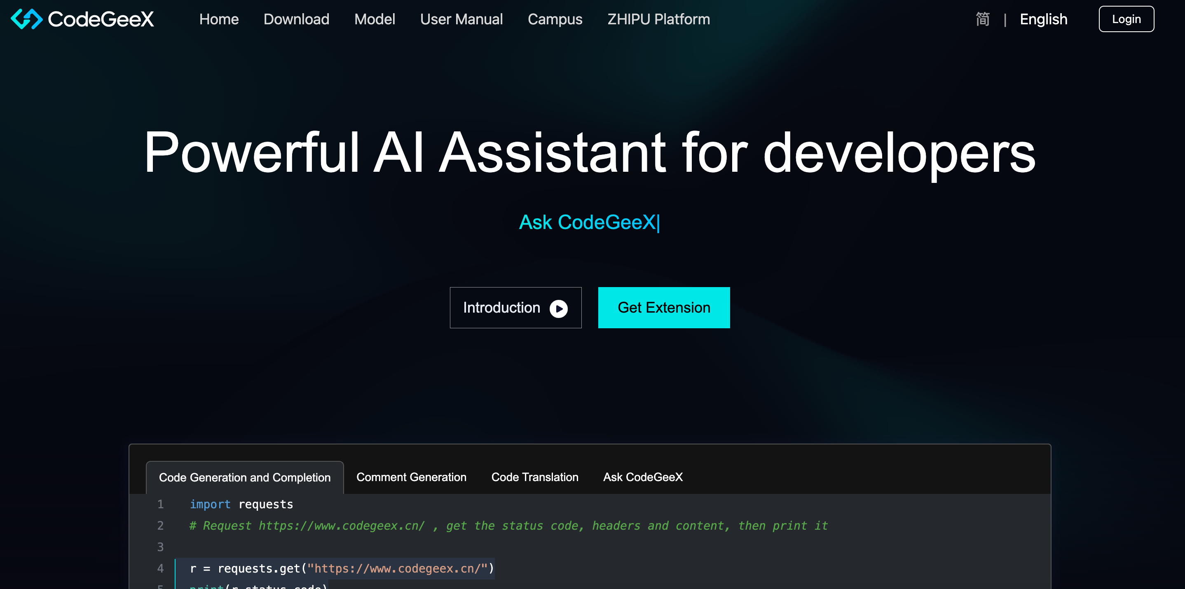
Task: Click the Login button
Action: point(1126,19)
